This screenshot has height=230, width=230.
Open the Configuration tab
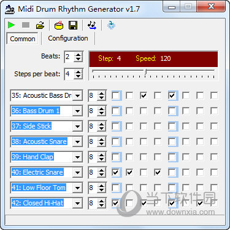[68, 38]
